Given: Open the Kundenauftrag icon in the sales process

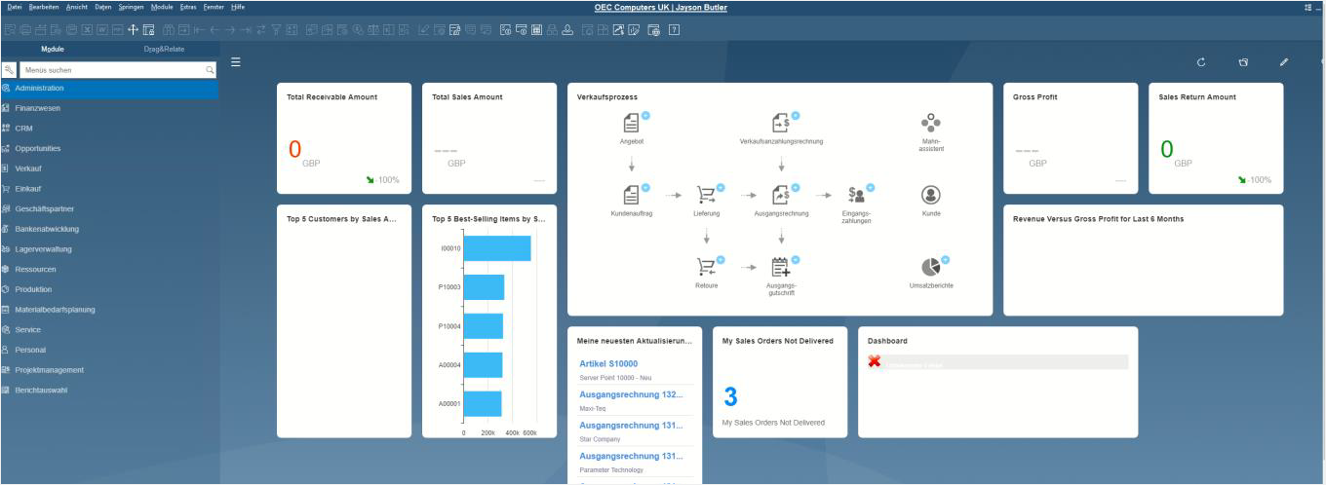Looking at the screenshot, I should (632, 195).
